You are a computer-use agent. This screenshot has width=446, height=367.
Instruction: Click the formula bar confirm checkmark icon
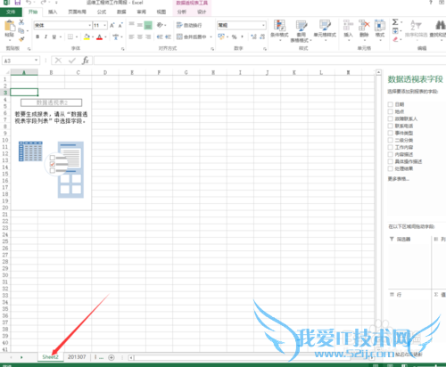pos(72,61)
